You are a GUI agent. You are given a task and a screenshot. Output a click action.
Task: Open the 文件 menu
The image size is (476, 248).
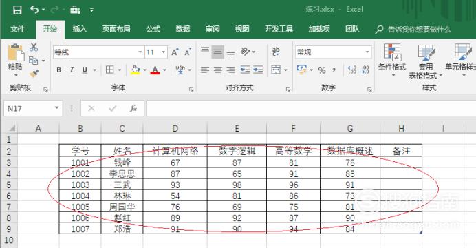[x=17, y=29]
